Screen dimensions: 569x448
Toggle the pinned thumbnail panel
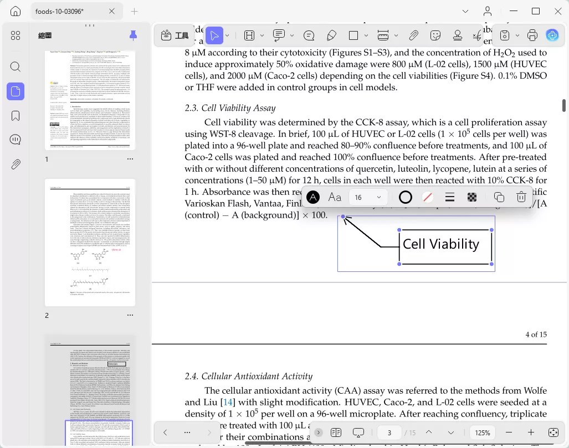tap(133, 35)
